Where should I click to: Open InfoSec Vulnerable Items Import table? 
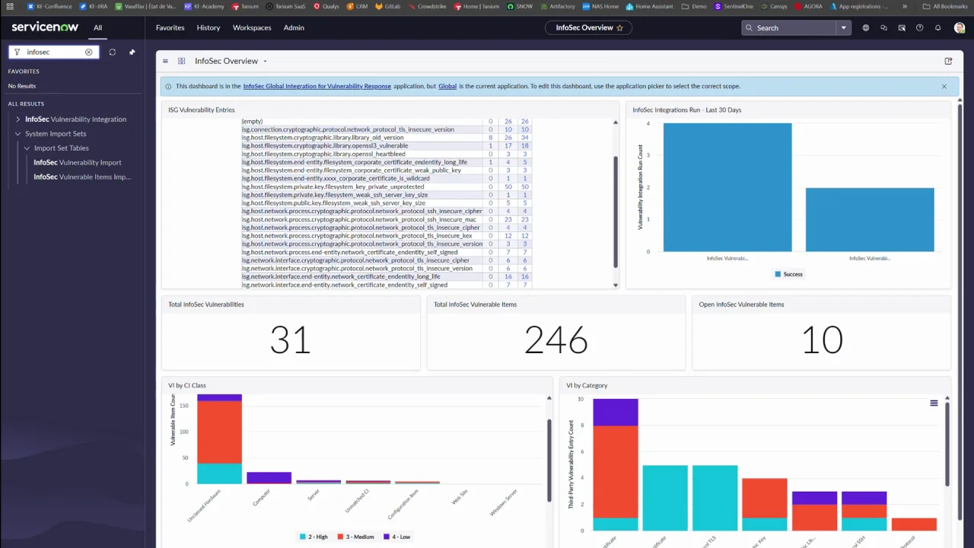click(82, 177)
